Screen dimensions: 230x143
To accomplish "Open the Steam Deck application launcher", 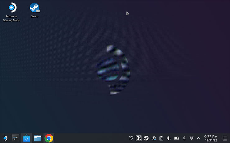I will [5, 138].
